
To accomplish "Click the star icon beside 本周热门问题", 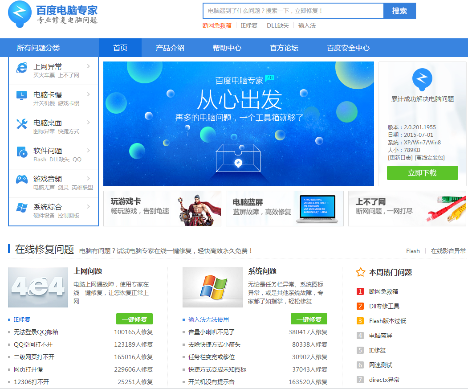I will [x=361, y=272].
